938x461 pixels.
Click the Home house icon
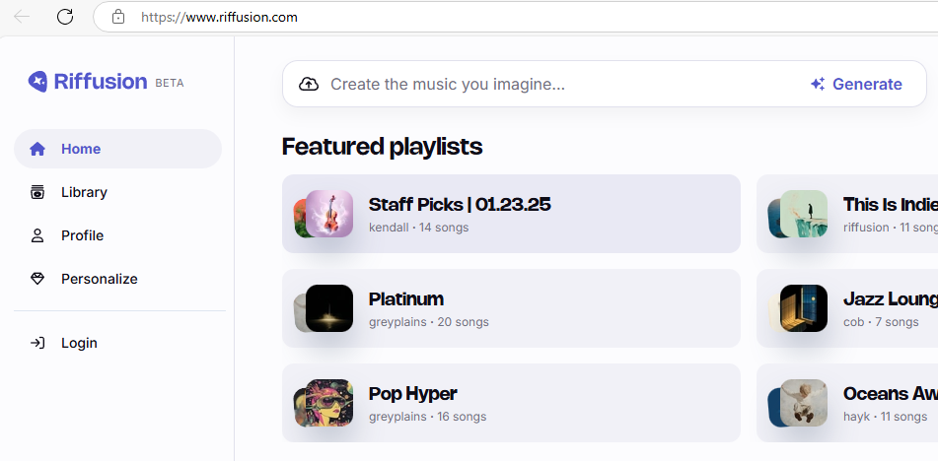click(37, 149)
